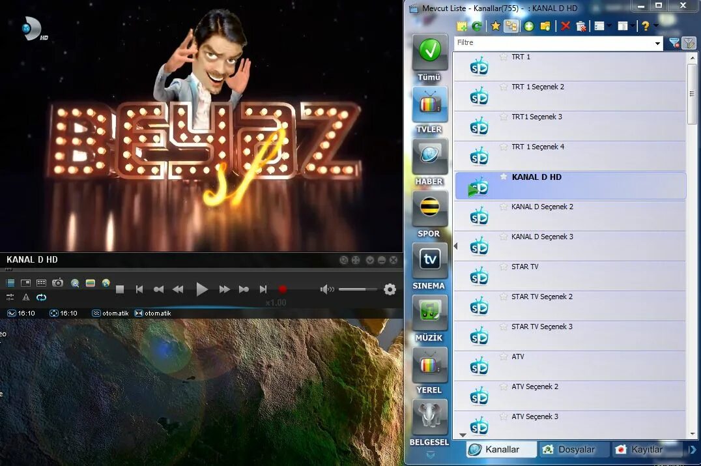Select the Tümü category with green checkmark
This screenshot has width=701, height=466.
tap(429, 51)
